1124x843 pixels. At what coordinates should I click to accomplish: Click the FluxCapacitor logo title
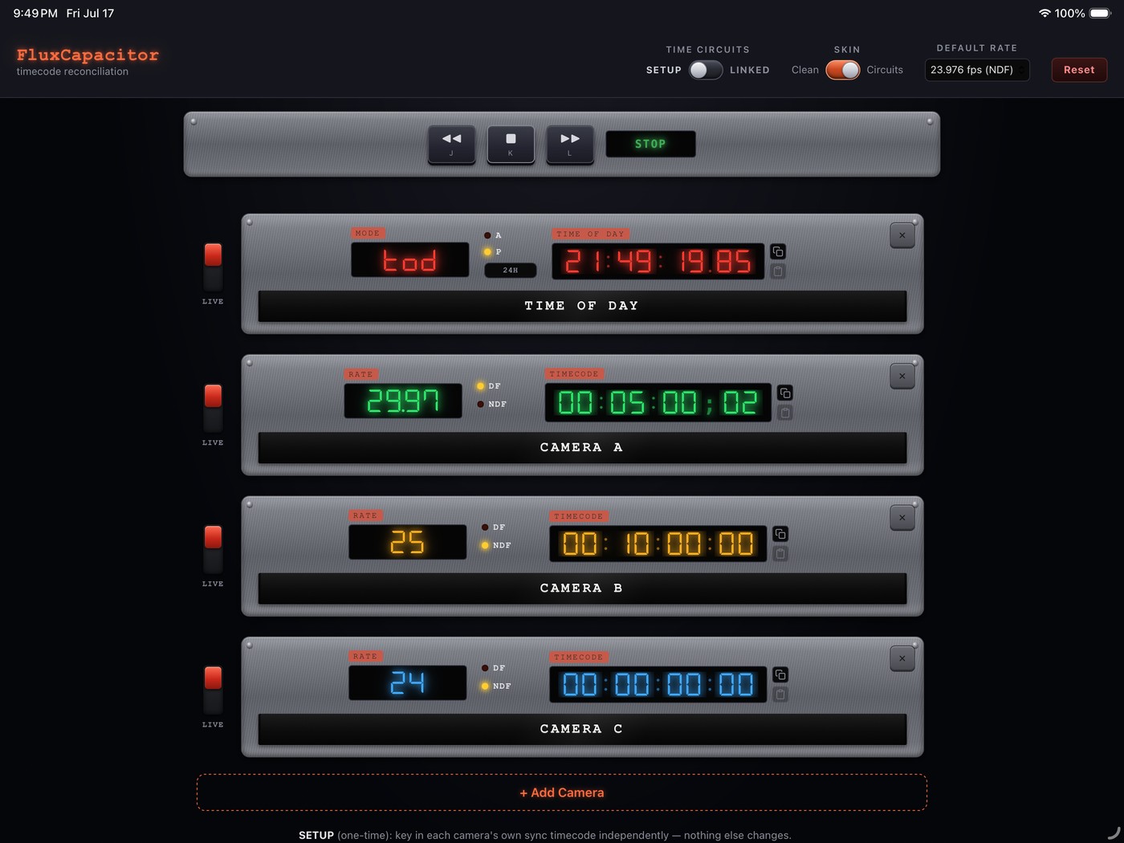click(x=88, y=55)
